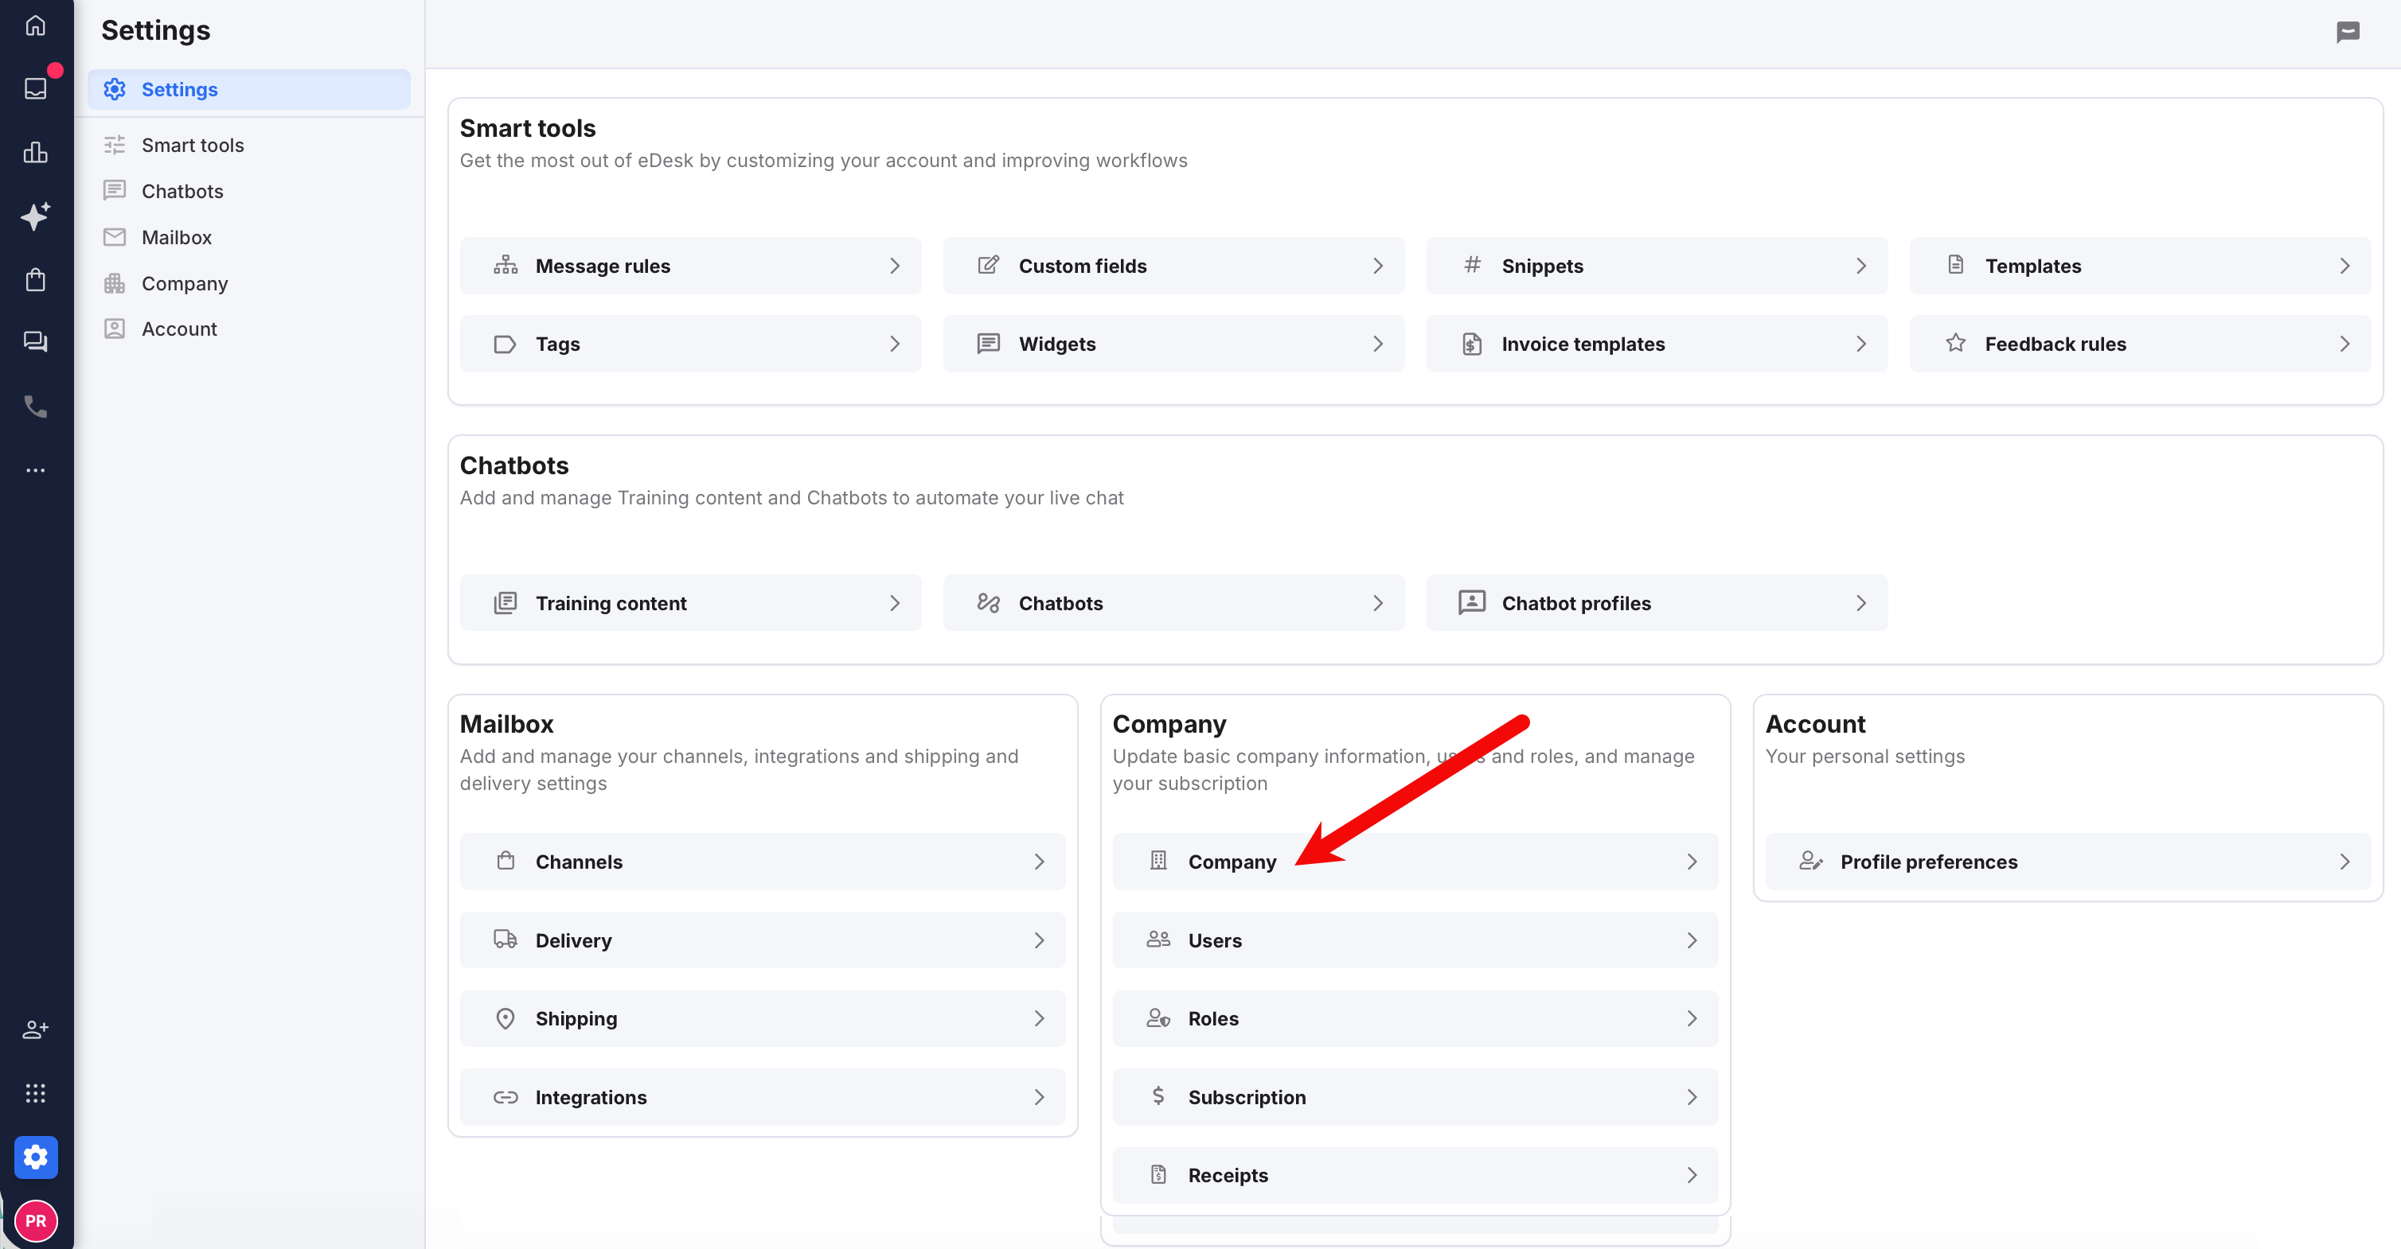Open the shopping bag orders icon
Screen dimensions: 2401x1249
tap(35, 279)
